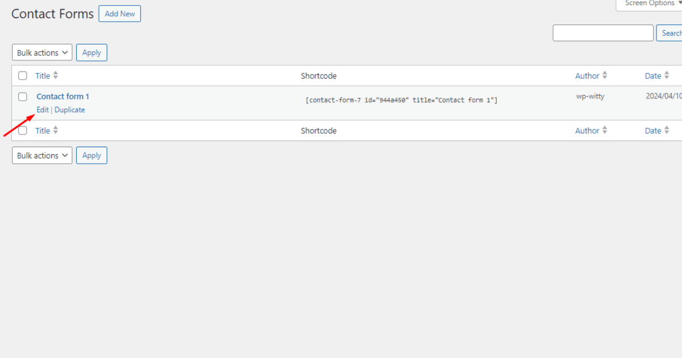Tick the select-all checkbox in table footer
Screen dimensions: 682x358
[23, 130]
